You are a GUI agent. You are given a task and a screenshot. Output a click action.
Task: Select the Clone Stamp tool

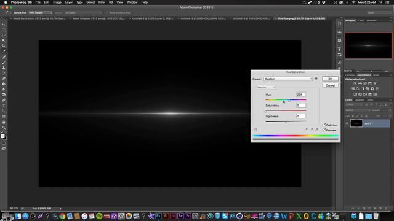[x=4, y=68]
